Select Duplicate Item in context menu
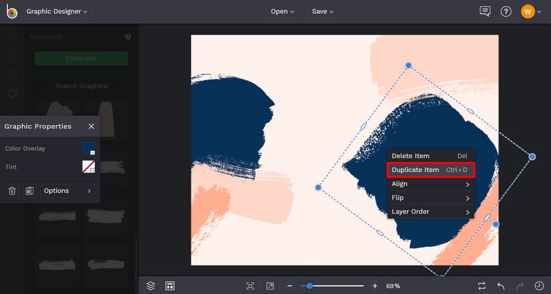This screenshot has height=294, width=551. [431, 170]
